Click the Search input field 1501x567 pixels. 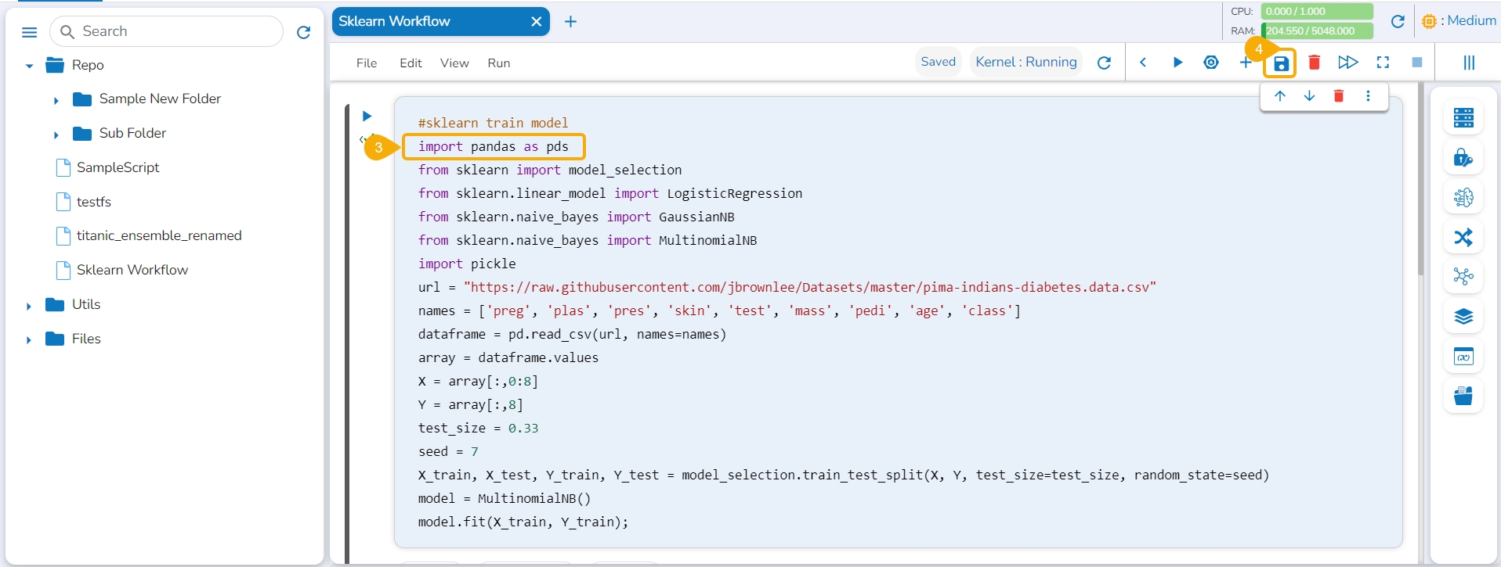click(176, 31)
